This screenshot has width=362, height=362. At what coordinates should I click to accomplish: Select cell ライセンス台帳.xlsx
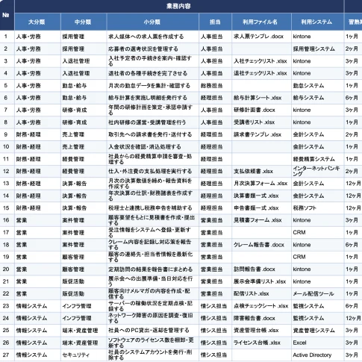coord(261,343)
